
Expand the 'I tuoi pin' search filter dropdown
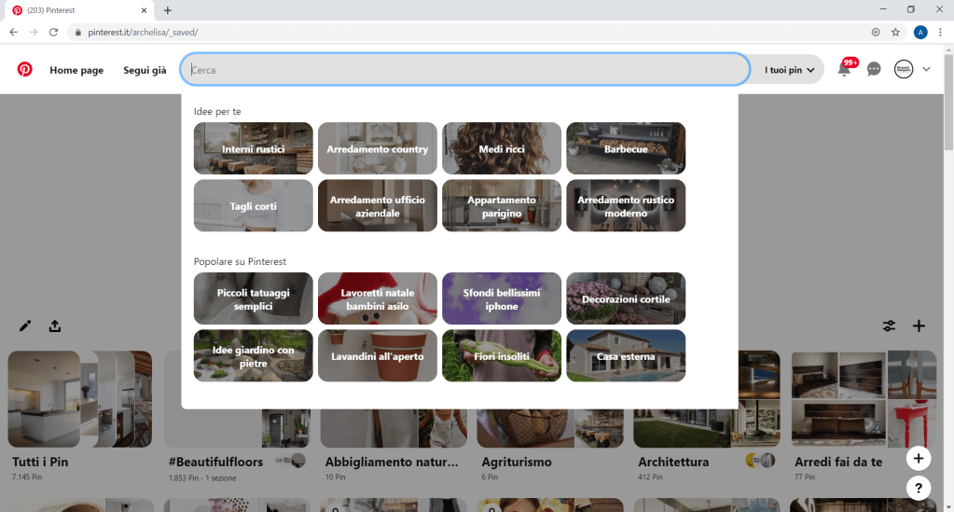coord(789,70)
